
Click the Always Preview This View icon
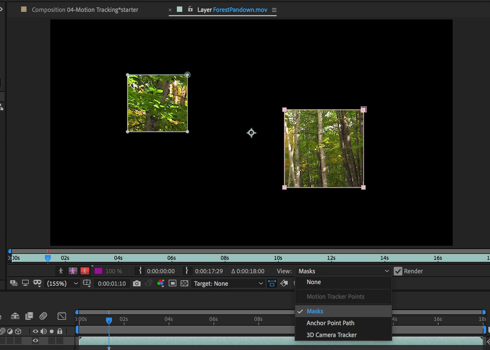(x=14, y=283)
